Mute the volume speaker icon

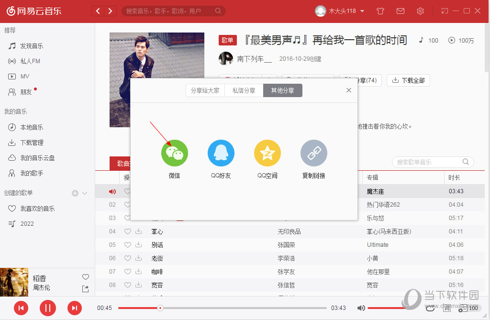[361, 308]
